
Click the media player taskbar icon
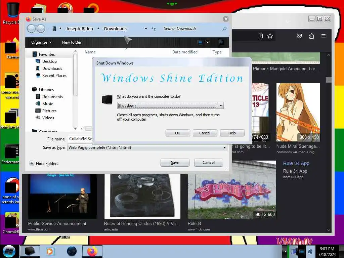click(x=50, y=251)
